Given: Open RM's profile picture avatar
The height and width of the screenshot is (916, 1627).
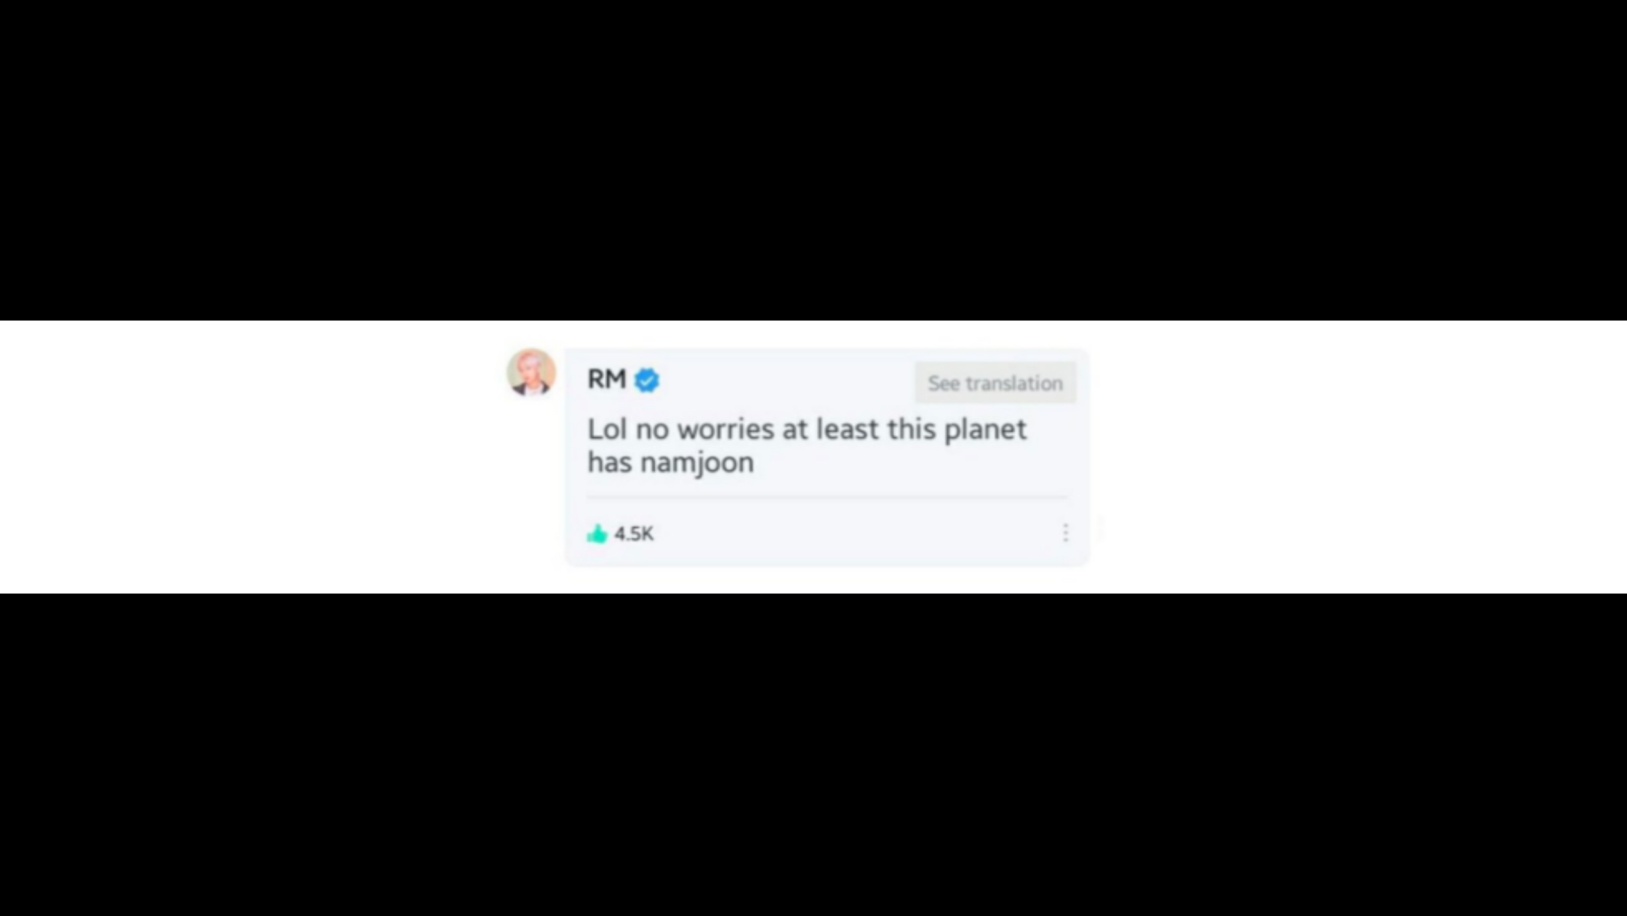Looking at the screenshot, I should point(531,373).
